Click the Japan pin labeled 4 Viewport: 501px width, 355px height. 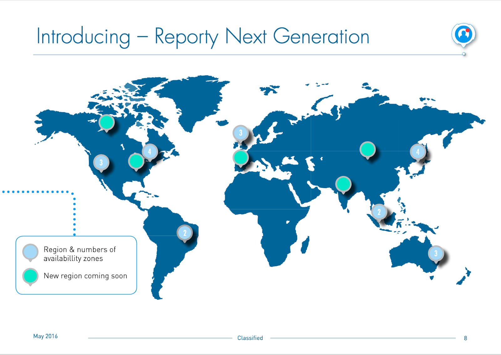[418, 153]
